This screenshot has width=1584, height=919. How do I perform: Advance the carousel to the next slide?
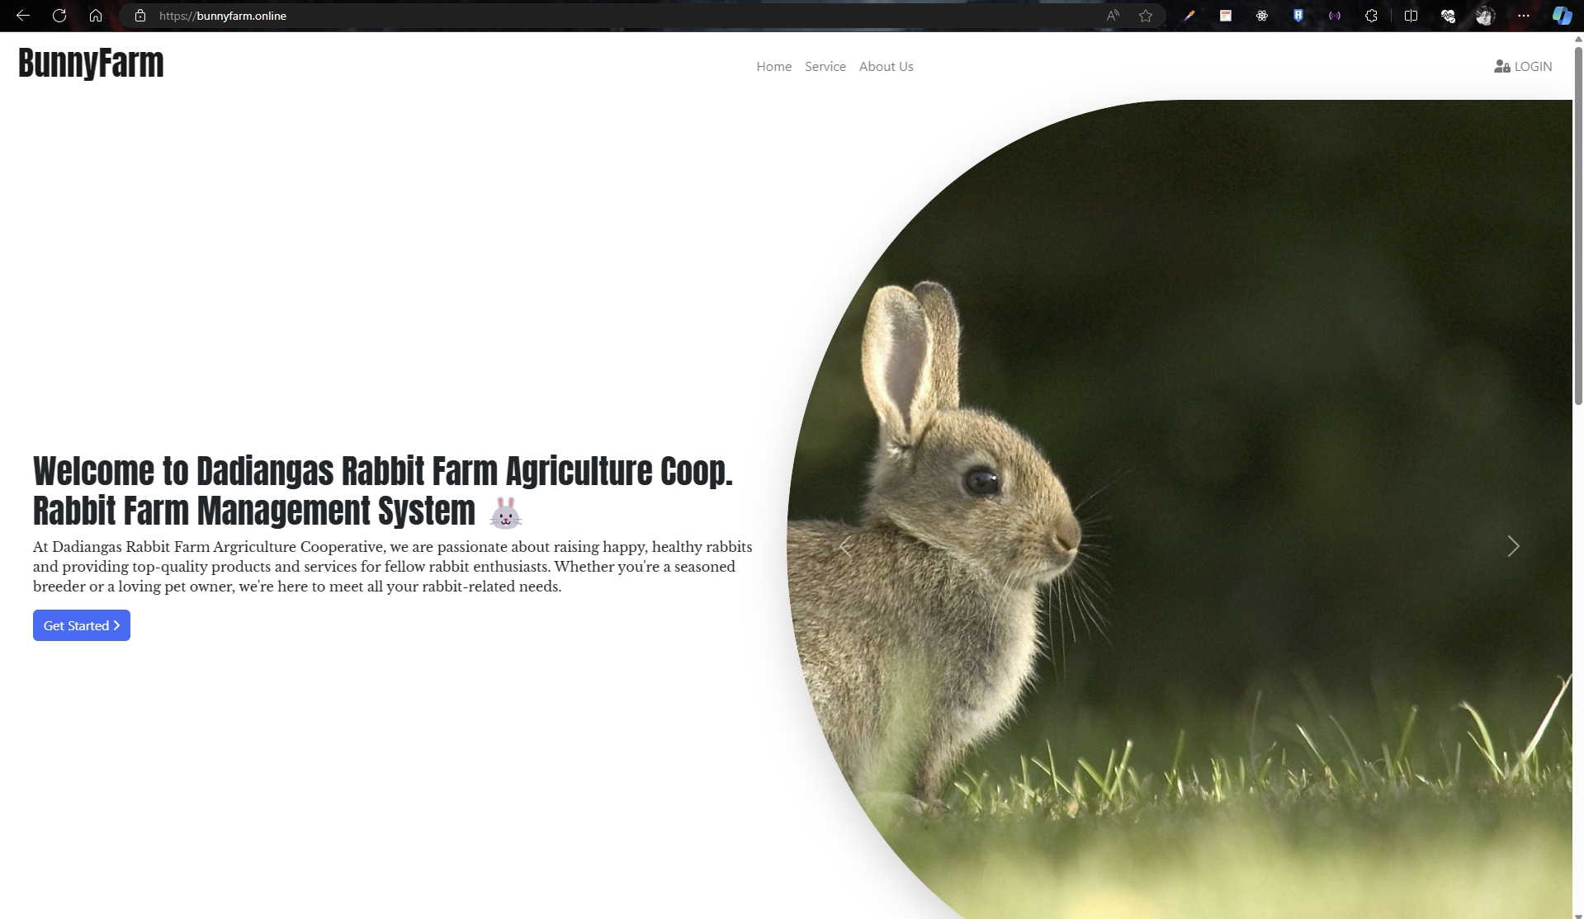(1513, 546)
